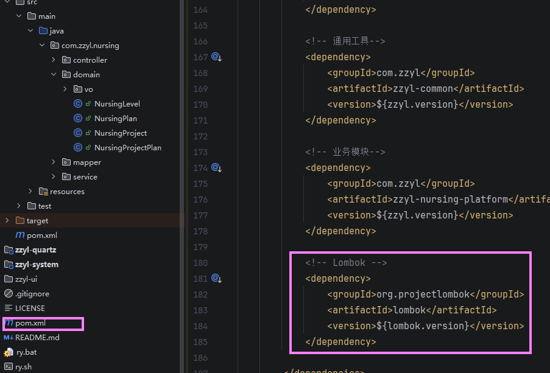The image size is (550, 373).
Task: Expand the mapper package
Action: click(x=54, y=162)
